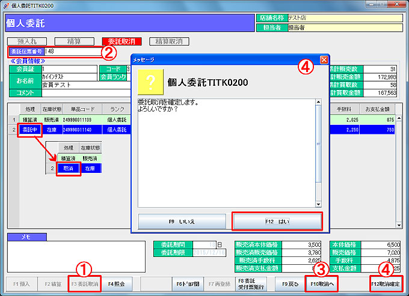Click the 販売済本体価格 value 3,500
Image resolution: width=409 pixels, height=296 pixels.
tap(301, 245)
